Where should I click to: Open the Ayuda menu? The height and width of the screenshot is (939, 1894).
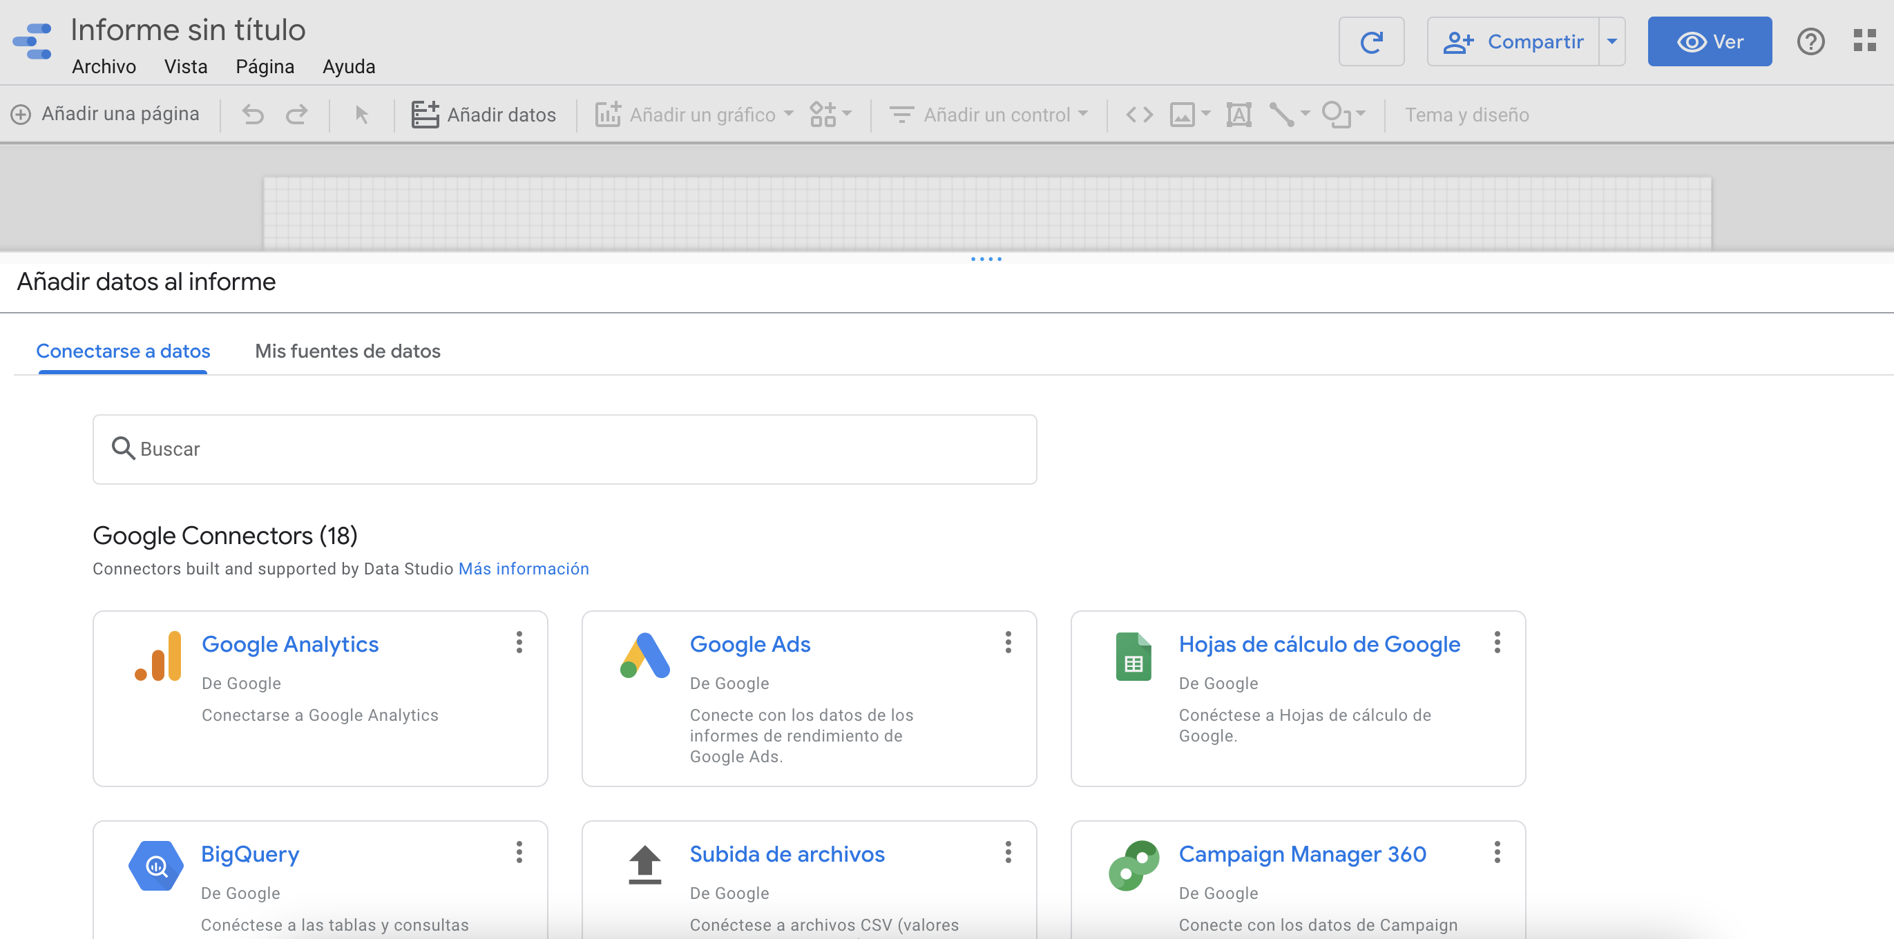[x=349, y=67]
